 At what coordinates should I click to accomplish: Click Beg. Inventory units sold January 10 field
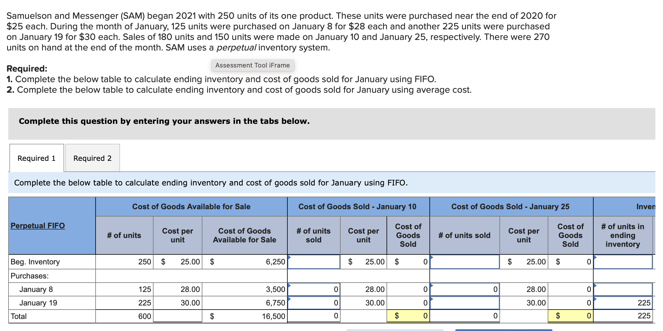coord(314,262)
